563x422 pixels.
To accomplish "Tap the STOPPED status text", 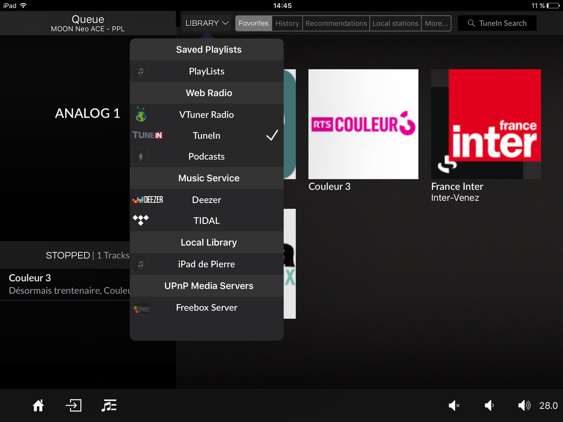I will coord(68,255).
